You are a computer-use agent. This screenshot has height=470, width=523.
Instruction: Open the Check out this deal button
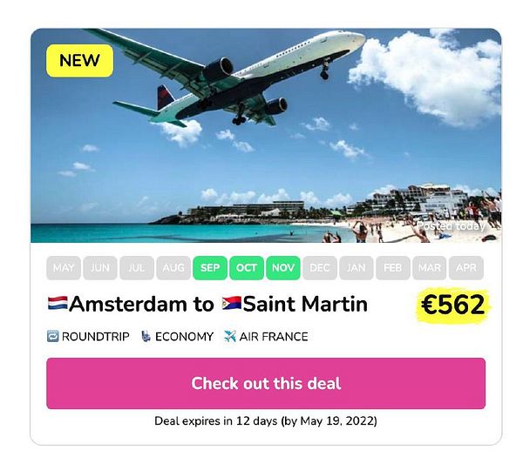(x=266, y=383)
